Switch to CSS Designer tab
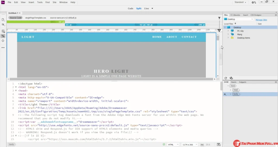This screenshot has width=278, height=147. 256,15
